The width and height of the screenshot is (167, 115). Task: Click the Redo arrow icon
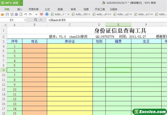coord(30,14)
